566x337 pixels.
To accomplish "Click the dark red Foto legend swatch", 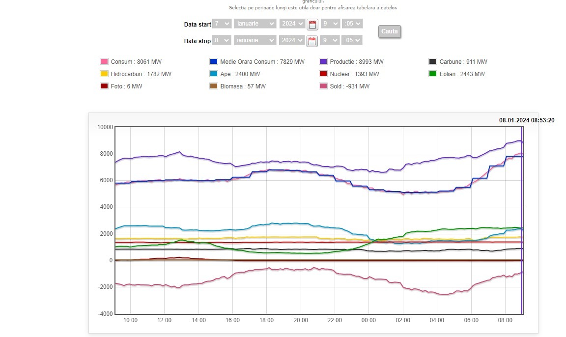I will click(104, 86).
